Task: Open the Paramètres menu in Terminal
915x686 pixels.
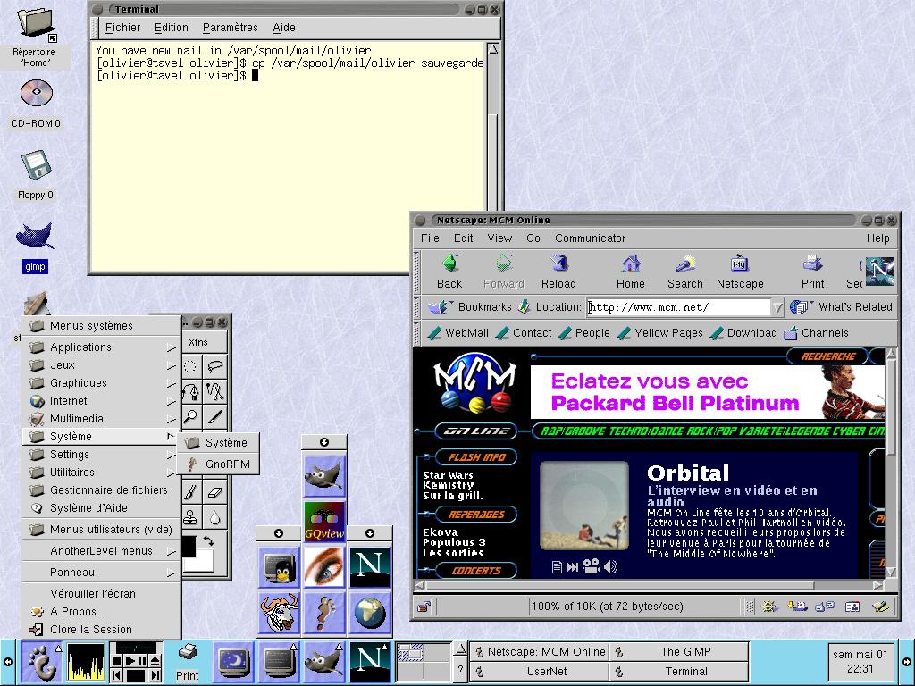Action: [x=230, y=28]
